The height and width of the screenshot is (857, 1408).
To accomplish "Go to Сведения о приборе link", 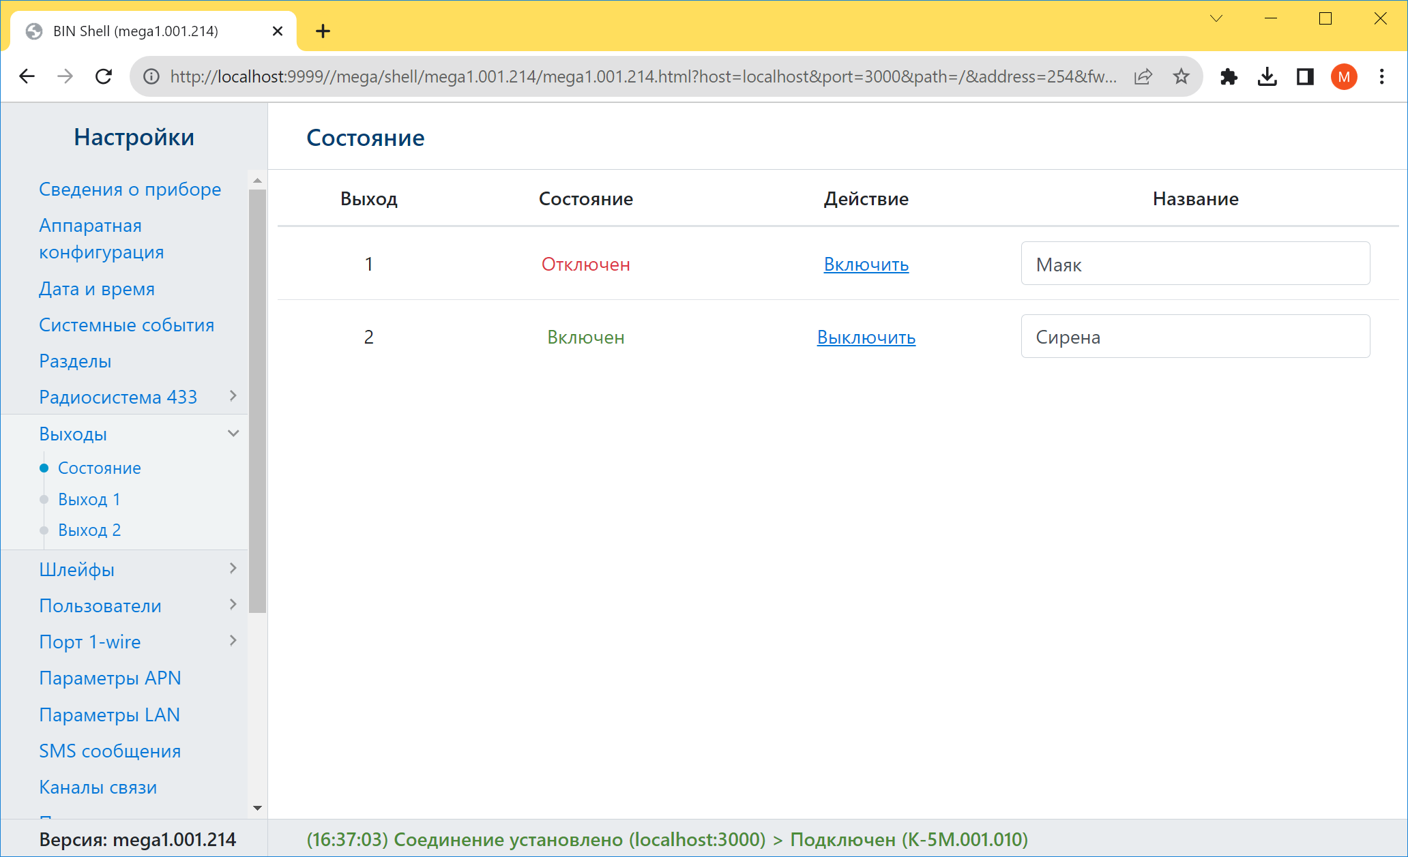I will coord(130,190).
